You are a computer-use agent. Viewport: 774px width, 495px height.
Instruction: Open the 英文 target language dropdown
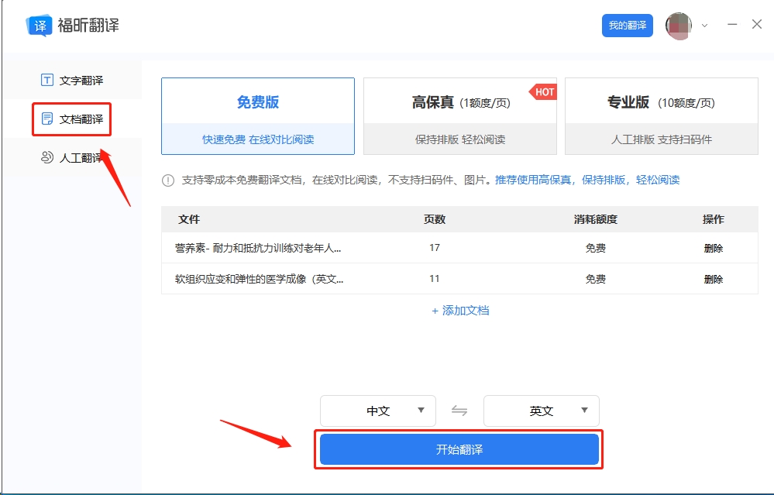tap(541, 411)
